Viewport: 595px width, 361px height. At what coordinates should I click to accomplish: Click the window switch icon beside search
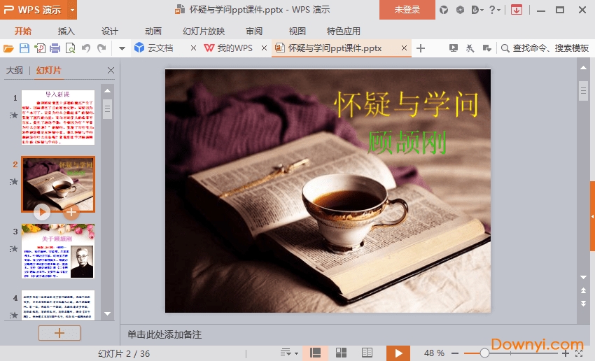pos(487,48)
